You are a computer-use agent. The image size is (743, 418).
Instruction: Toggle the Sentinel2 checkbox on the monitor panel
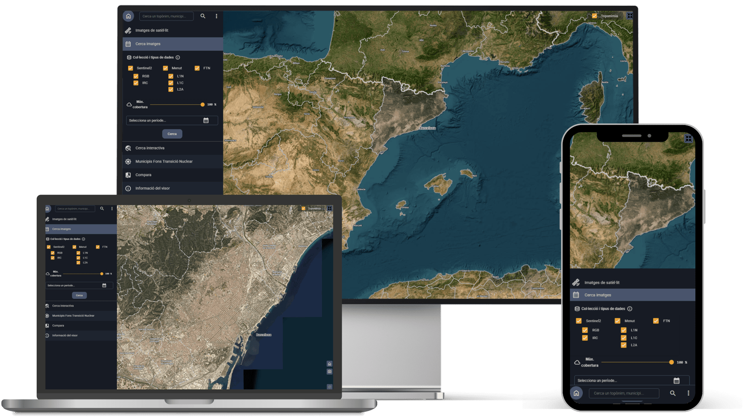(x=130, y=68)
